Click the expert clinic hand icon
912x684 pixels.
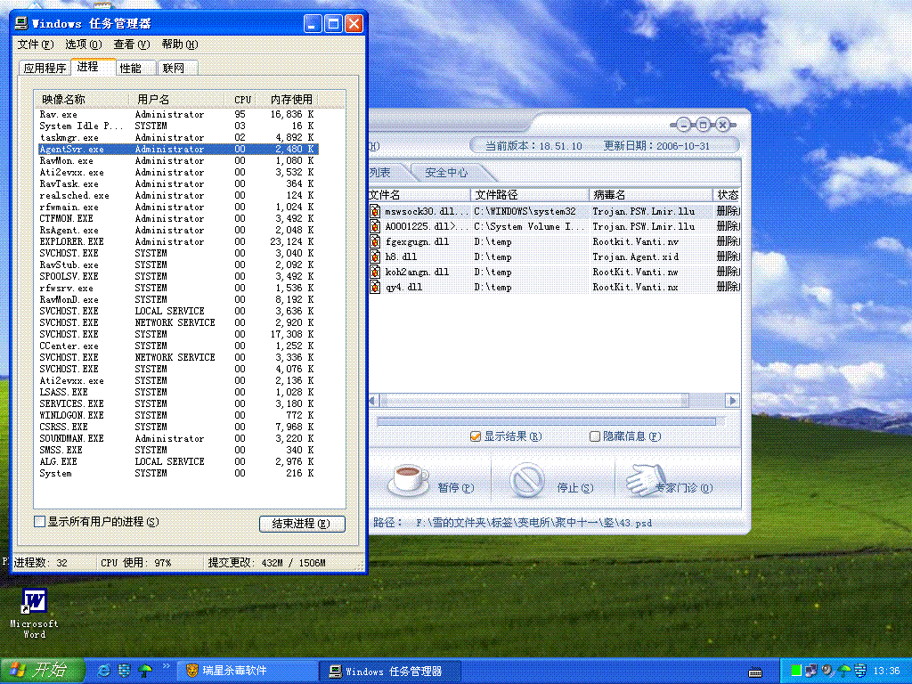pyautogui.click(x=646, y=479)
